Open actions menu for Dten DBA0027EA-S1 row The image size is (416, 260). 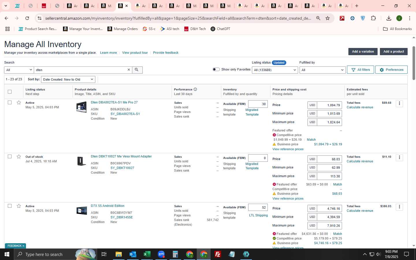[399, 103]
